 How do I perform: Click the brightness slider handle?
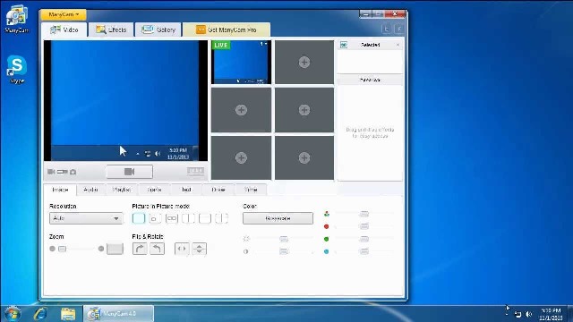tap(284, 239)
